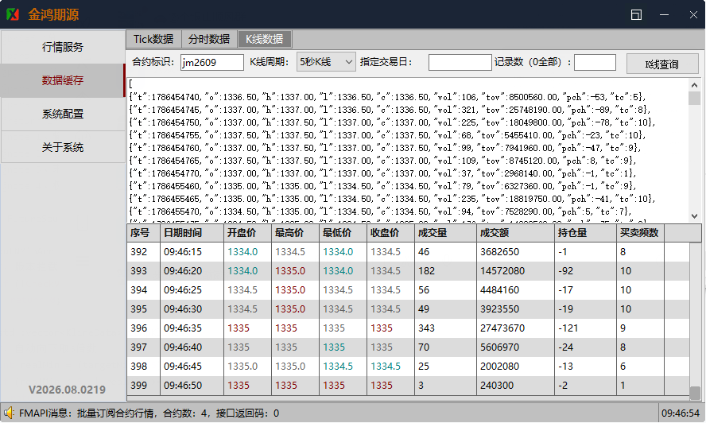The width and height of the screenshot is (706, 423).
Task: Select the K线数据 tab
Action: [x=264, y=39]
